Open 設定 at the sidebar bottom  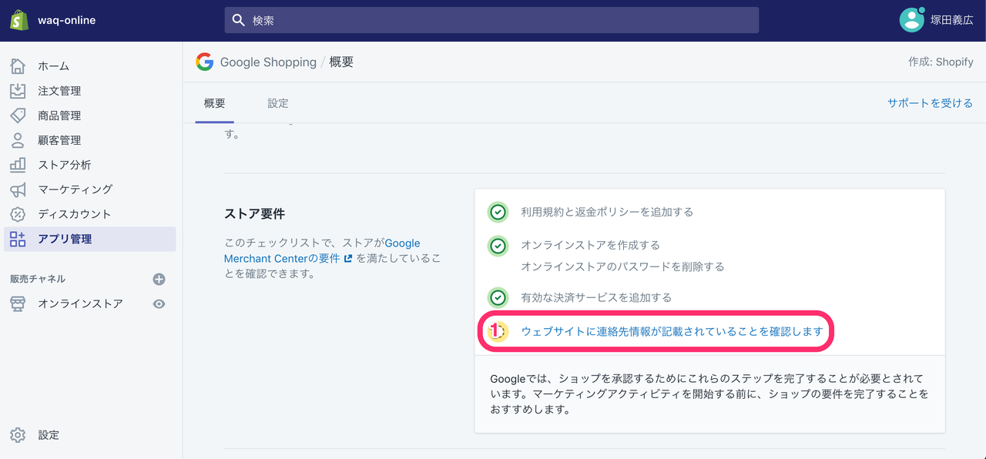tap(49, 435)
